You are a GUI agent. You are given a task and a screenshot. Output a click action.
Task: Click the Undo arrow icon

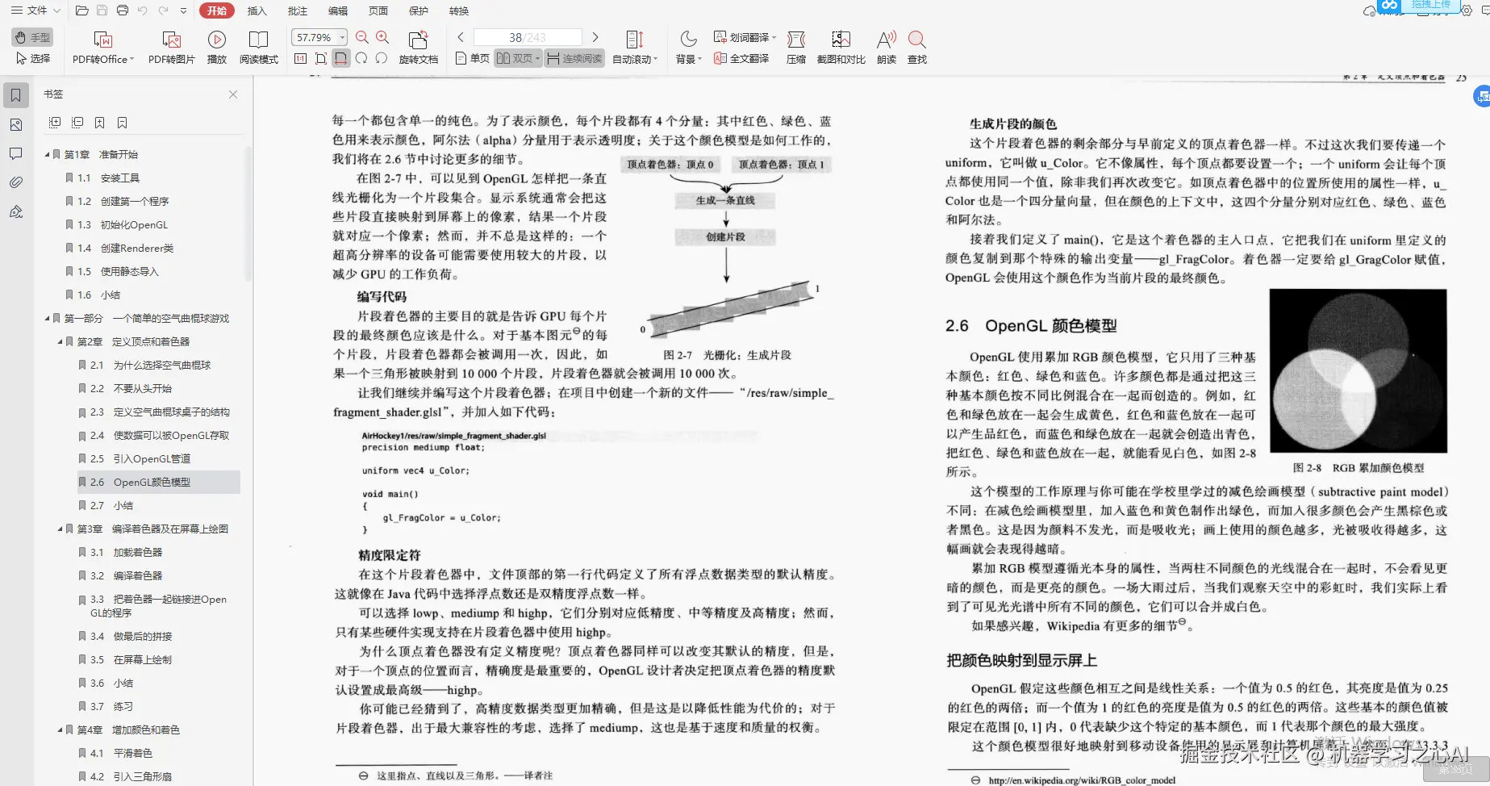(143, 10)
